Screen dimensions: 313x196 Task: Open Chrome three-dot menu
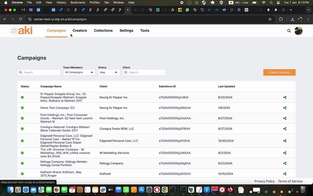pos(308,19)
